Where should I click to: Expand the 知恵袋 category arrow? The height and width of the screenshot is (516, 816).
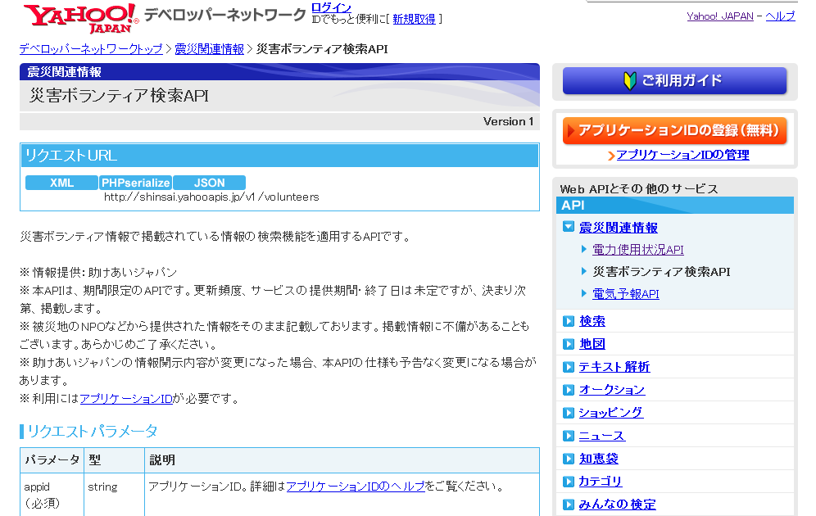[569, 459]
